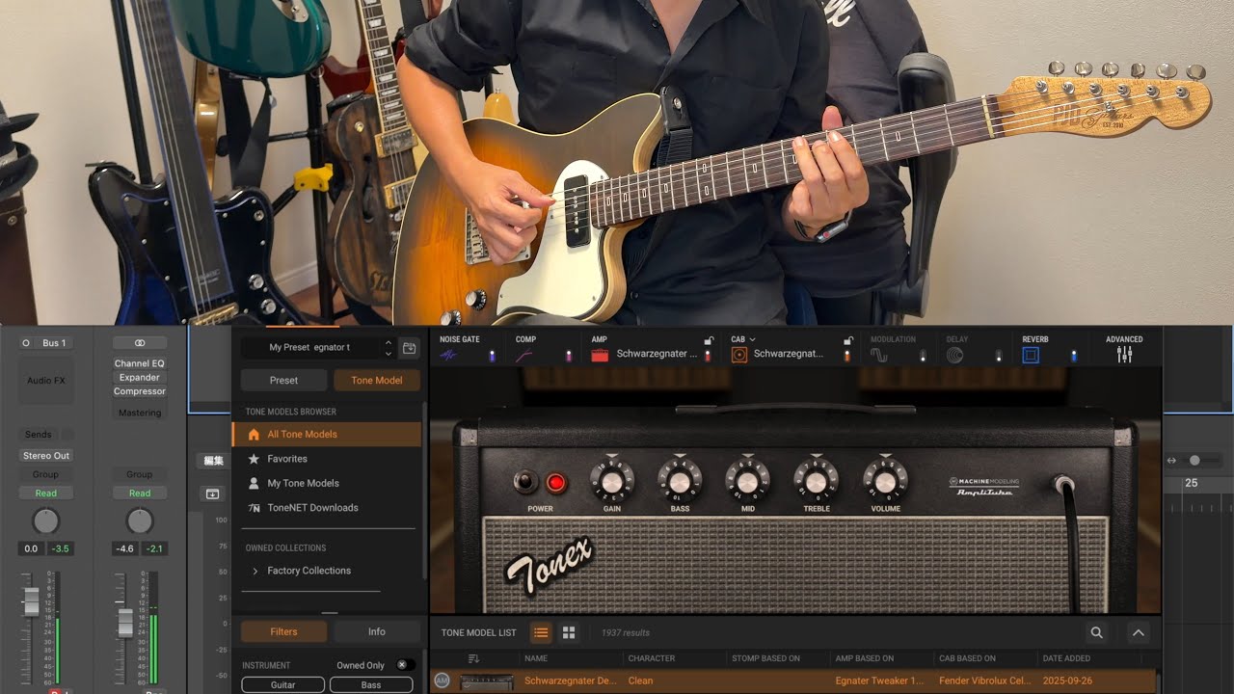This screenshot has width=1234, height=694.
Task: Click the AMP lock icon
Action: (x=709, y=340)
